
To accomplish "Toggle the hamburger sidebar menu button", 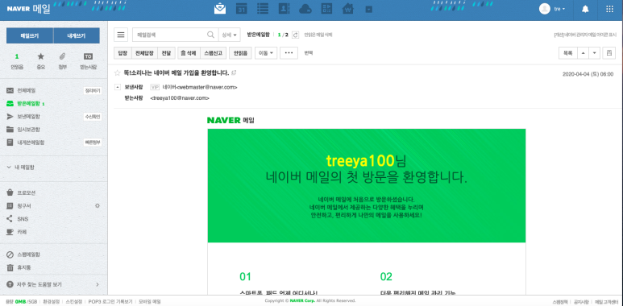I will coord(121,35).
